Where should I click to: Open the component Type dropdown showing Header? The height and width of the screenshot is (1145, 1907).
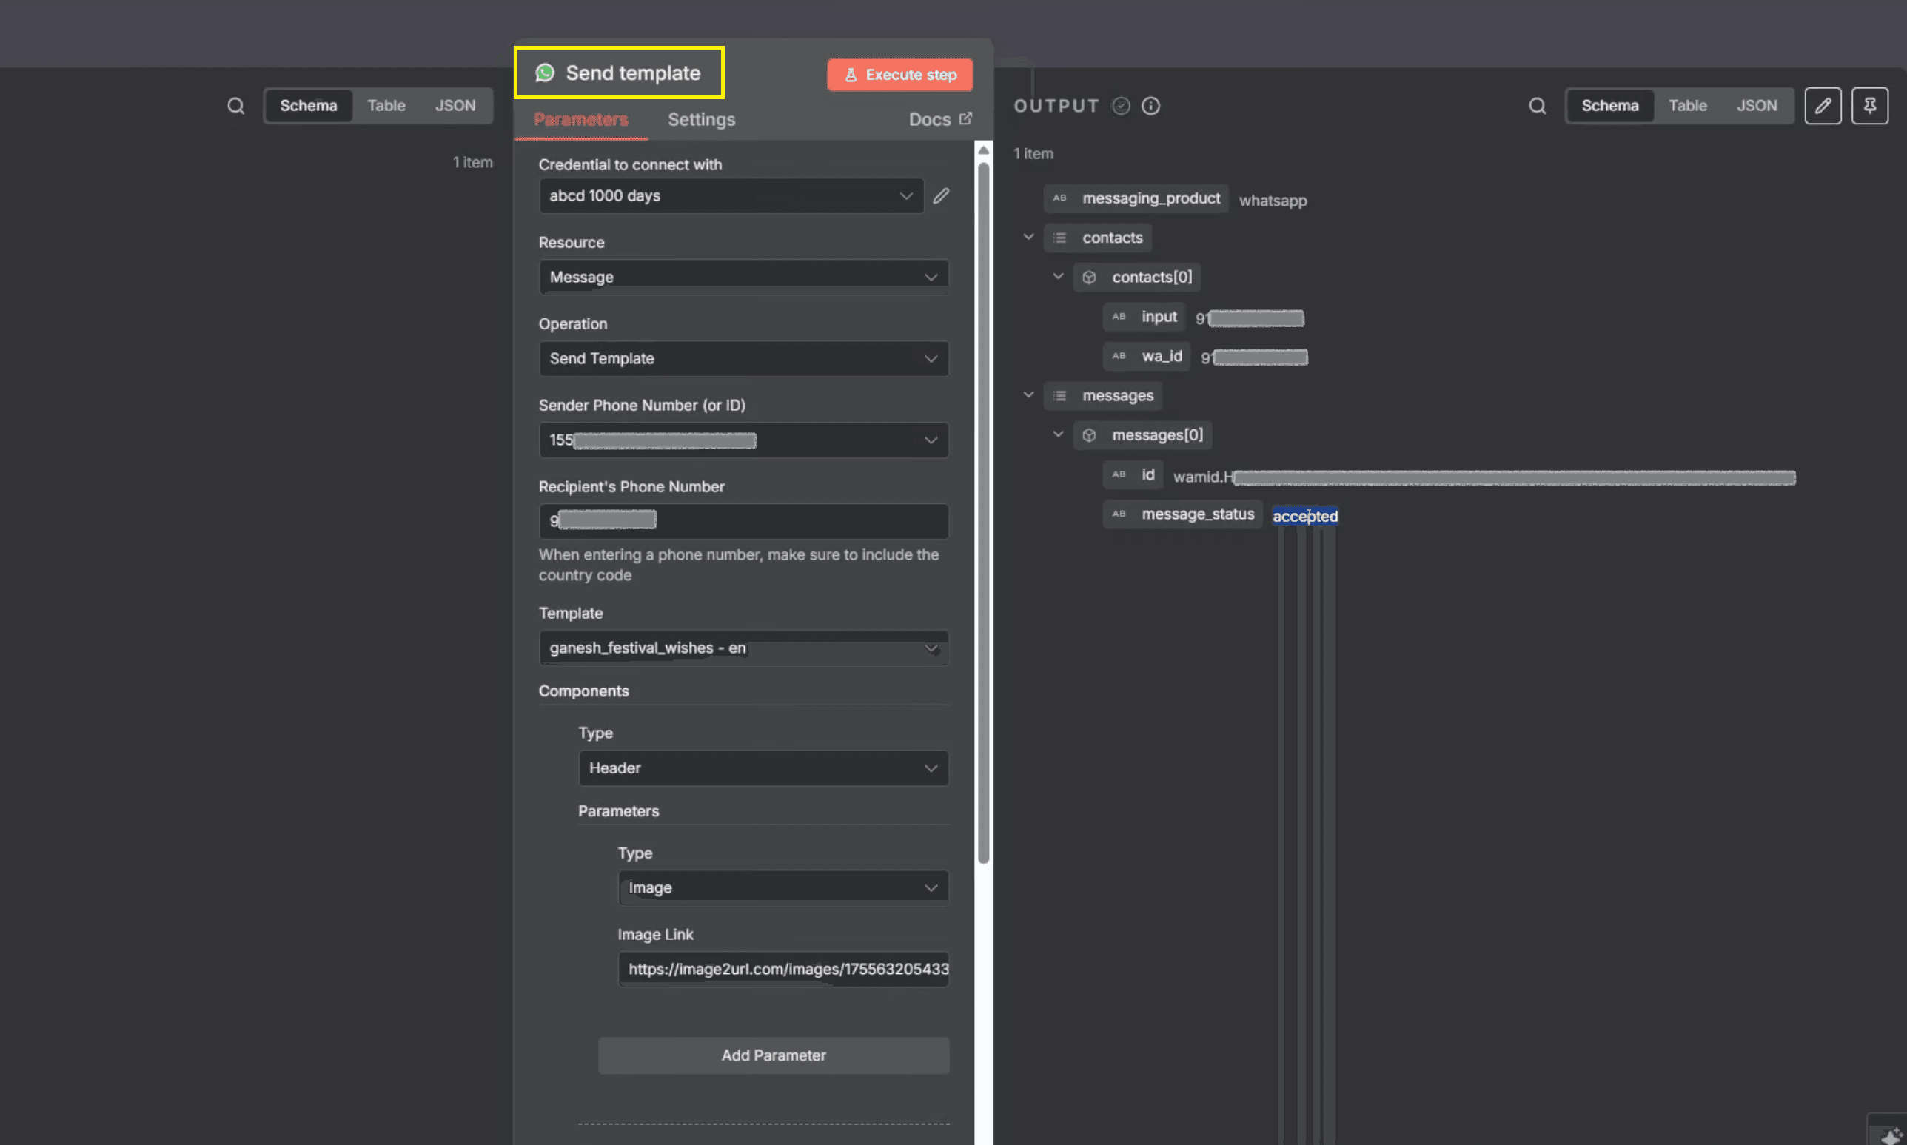pyautogui.click(x=763, y=768)
